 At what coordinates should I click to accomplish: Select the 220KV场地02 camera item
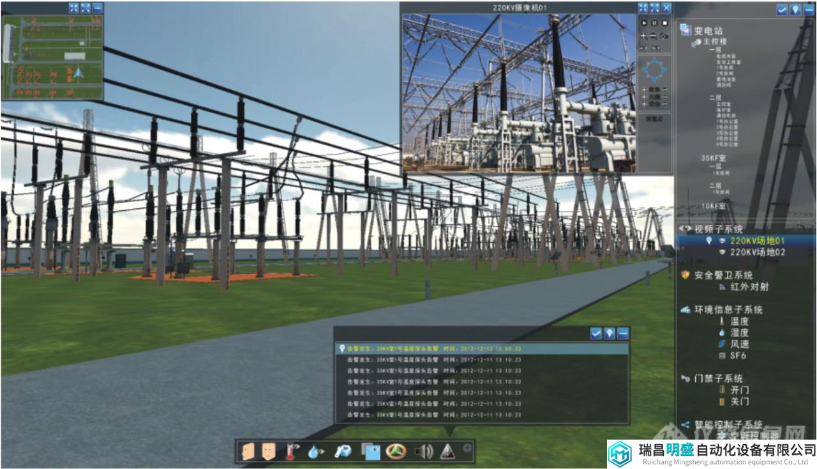(757, 252)
